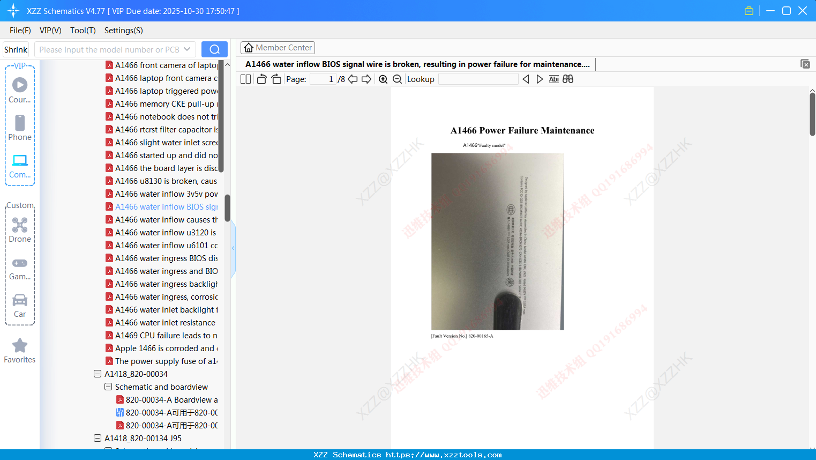
Task: Zoom out of the document
Action: (x=397, y=79)
